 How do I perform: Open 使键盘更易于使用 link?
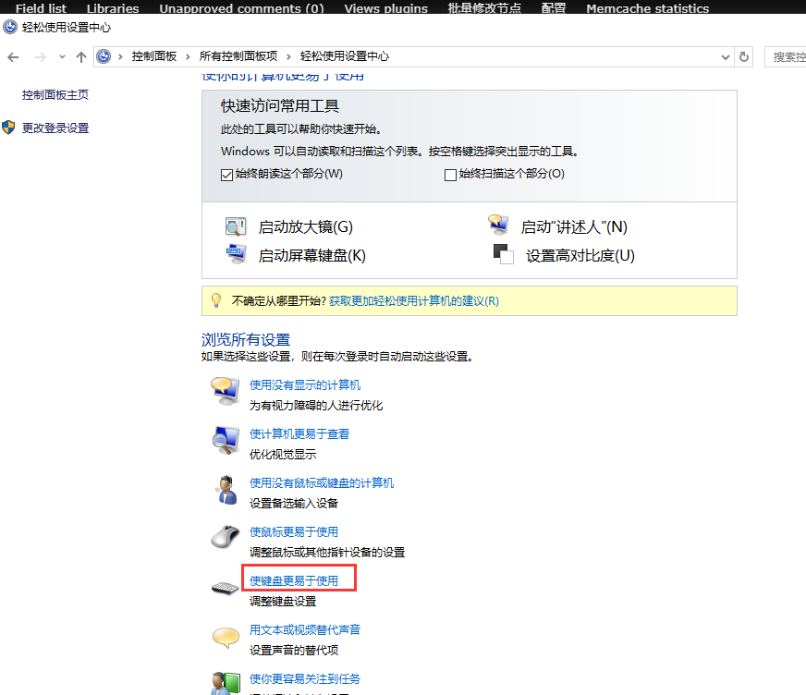[294, 581]
